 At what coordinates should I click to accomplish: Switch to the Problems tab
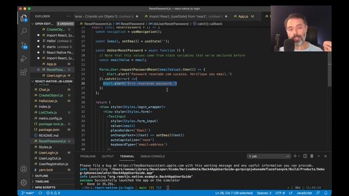(88, 156)
